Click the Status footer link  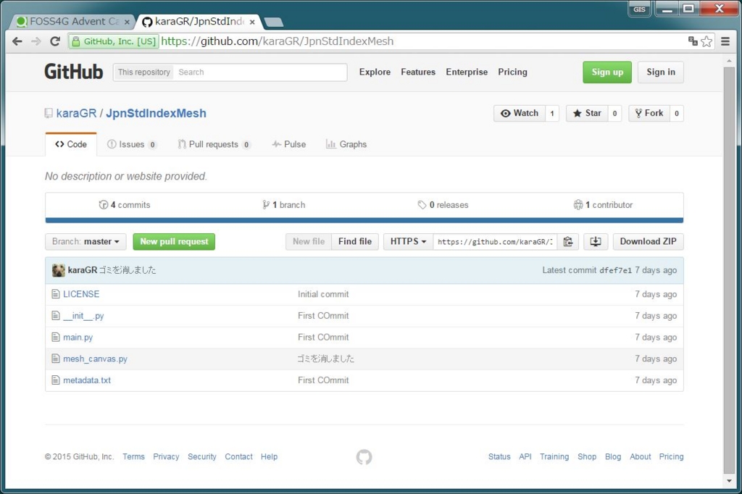point(499,456)
